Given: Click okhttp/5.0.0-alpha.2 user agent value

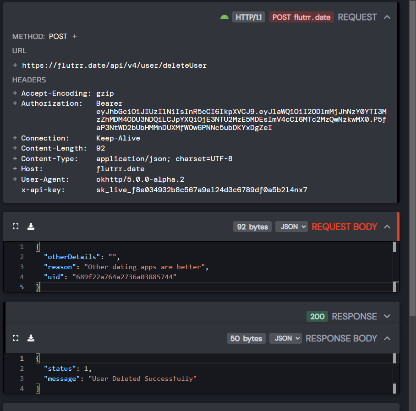Looking at the screenshot, I should [140, 179].
